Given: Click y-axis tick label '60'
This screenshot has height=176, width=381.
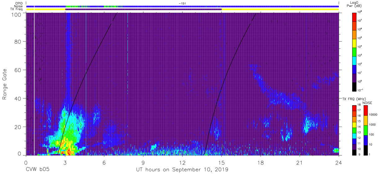Looking at the screenshot, I should (x=18, y=70).
